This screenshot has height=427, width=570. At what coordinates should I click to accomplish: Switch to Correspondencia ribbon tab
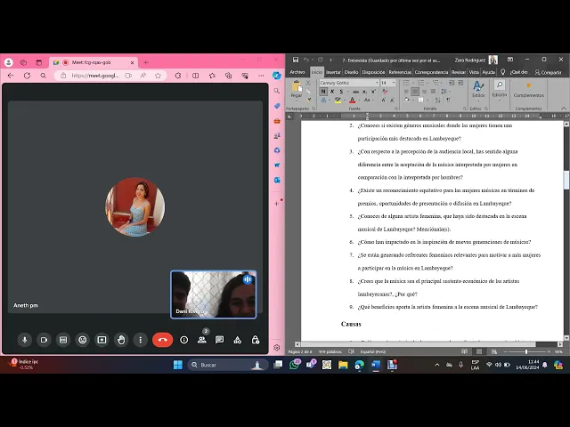431,72
